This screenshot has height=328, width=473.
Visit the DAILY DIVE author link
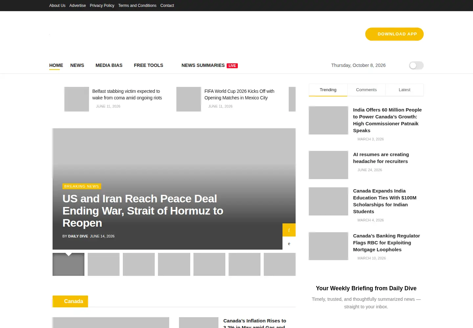pyautogui.click(x=78, y=236)
